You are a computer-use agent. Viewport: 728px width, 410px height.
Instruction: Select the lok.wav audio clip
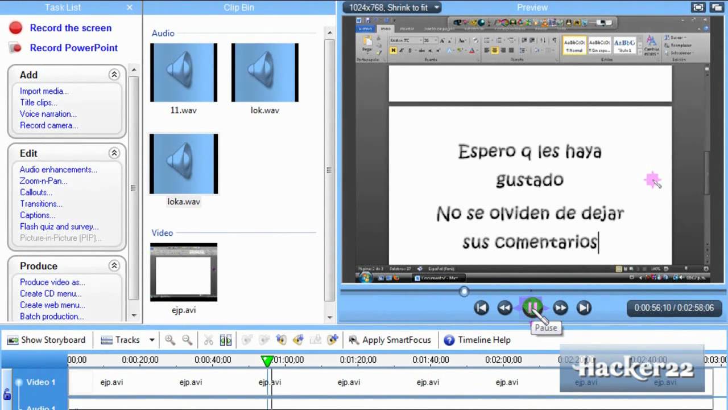[265, 73]
